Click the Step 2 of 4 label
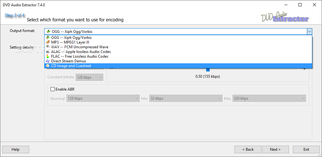The width and height of the screenshot is (322, 157). pos(14,15)
